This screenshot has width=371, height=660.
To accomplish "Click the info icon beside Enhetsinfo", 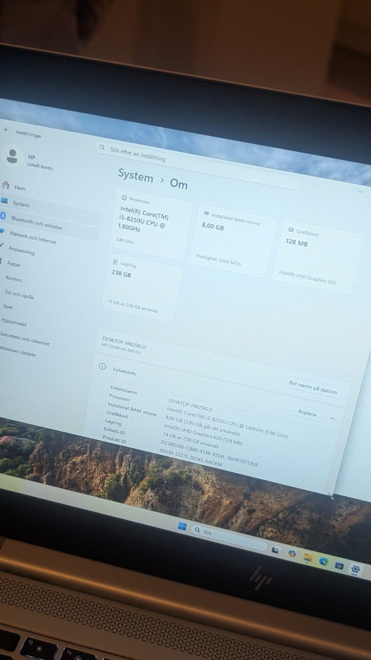I will 102,366.
